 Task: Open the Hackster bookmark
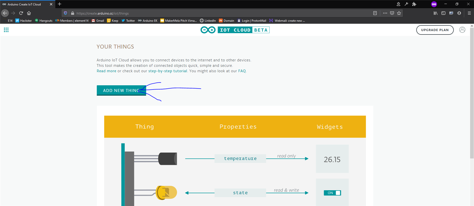[x=24, y=21]
